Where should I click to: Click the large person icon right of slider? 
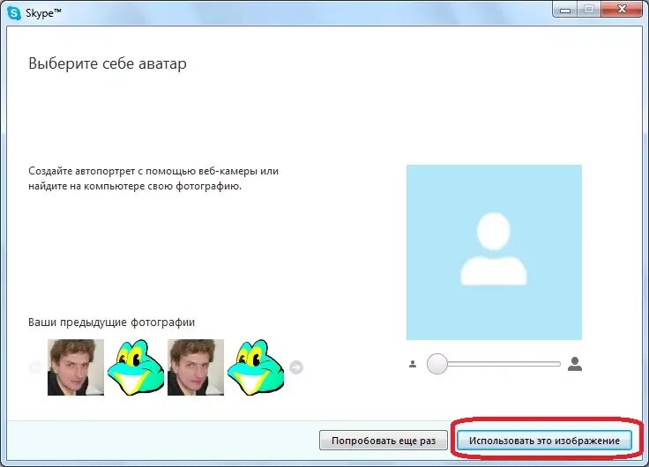click(x=575, y=364)
